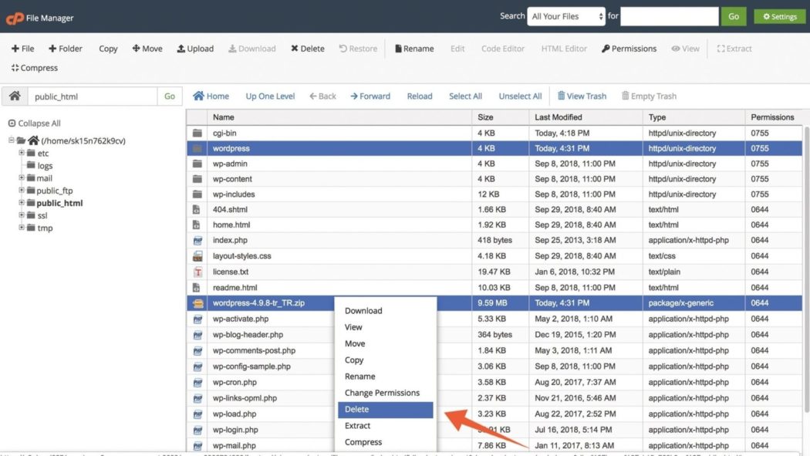Click the Delete toolbar button
Image resolution: width=810 pixels, height=456 pixels.
(307, 49)
